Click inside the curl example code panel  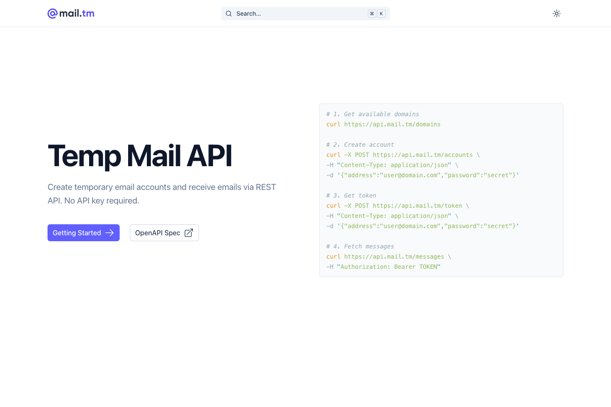click(441, 190)
